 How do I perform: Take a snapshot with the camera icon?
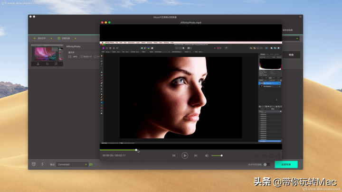point(264,155)
